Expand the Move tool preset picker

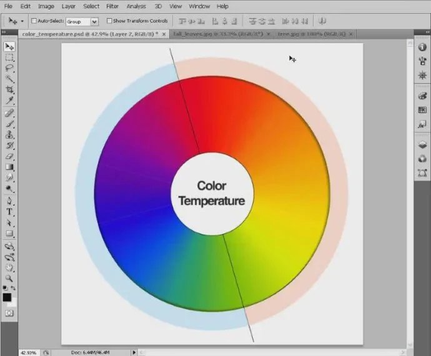(x=22, y=21)
